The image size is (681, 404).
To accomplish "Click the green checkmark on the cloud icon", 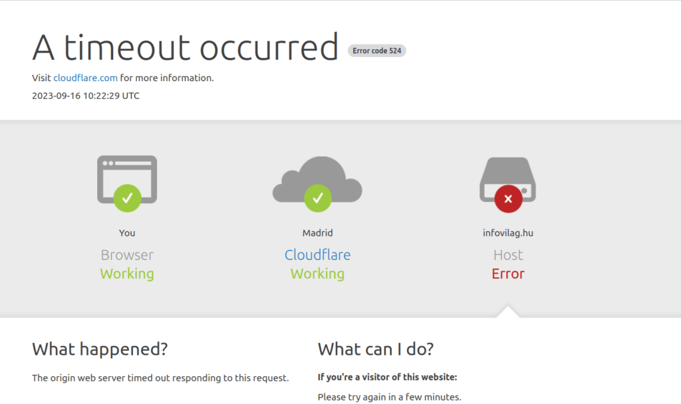I will [x=317, y=198].
